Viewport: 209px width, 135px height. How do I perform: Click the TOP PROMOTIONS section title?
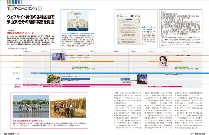pos(22,8)
